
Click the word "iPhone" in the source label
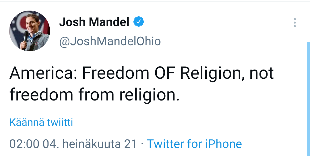pos(223,144)
